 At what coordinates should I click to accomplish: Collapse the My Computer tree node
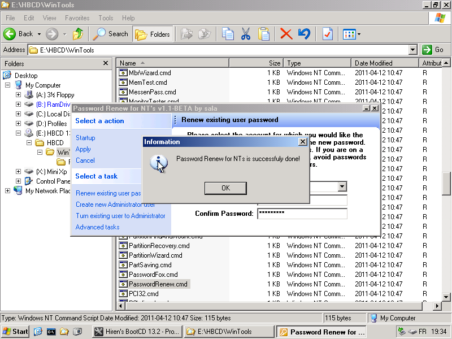pos(8,85)
